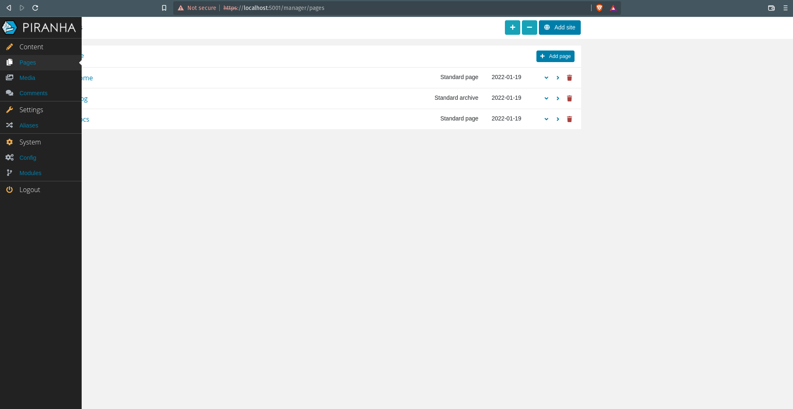Expand the Home page row chevron
Screen dimensions: 793x409
click(546, 78)
